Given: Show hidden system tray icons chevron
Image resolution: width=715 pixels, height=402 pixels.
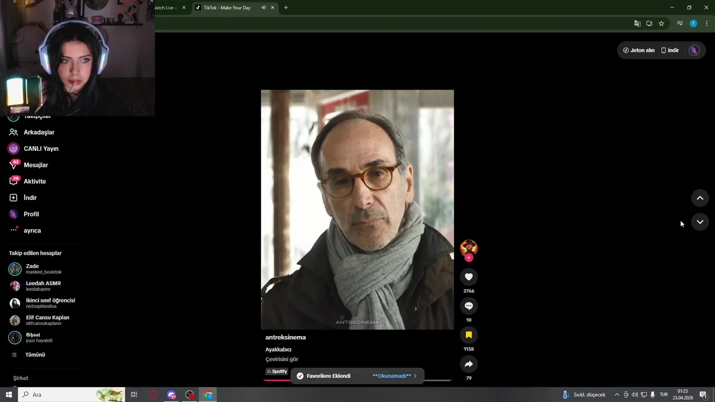Looking at the screenshot, I should (x=617, y=395).
